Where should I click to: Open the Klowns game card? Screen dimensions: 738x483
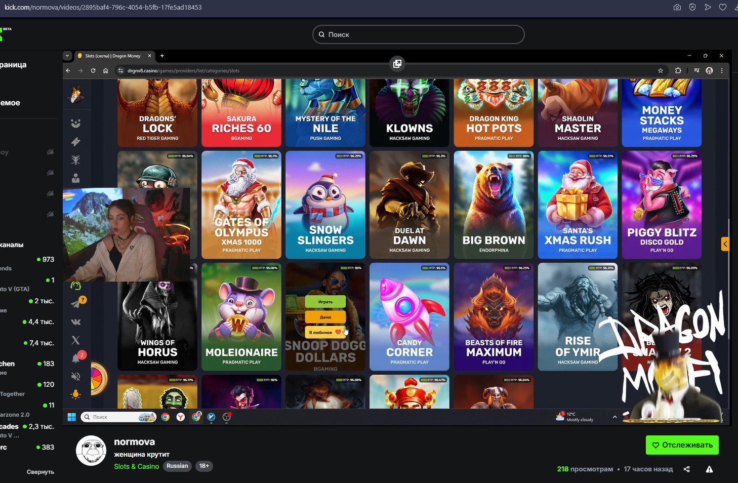409,112
